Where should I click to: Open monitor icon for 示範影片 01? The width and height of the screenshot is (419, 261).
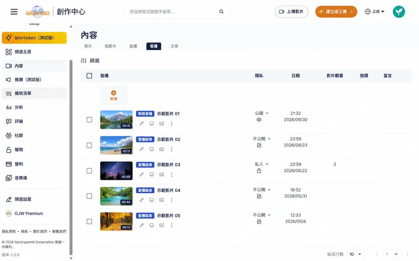tap(152, 123)
